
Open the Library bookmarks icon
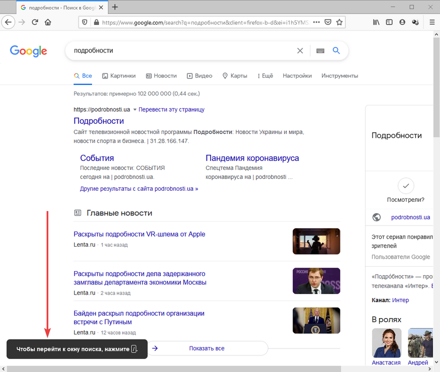[x=376, y=22]
